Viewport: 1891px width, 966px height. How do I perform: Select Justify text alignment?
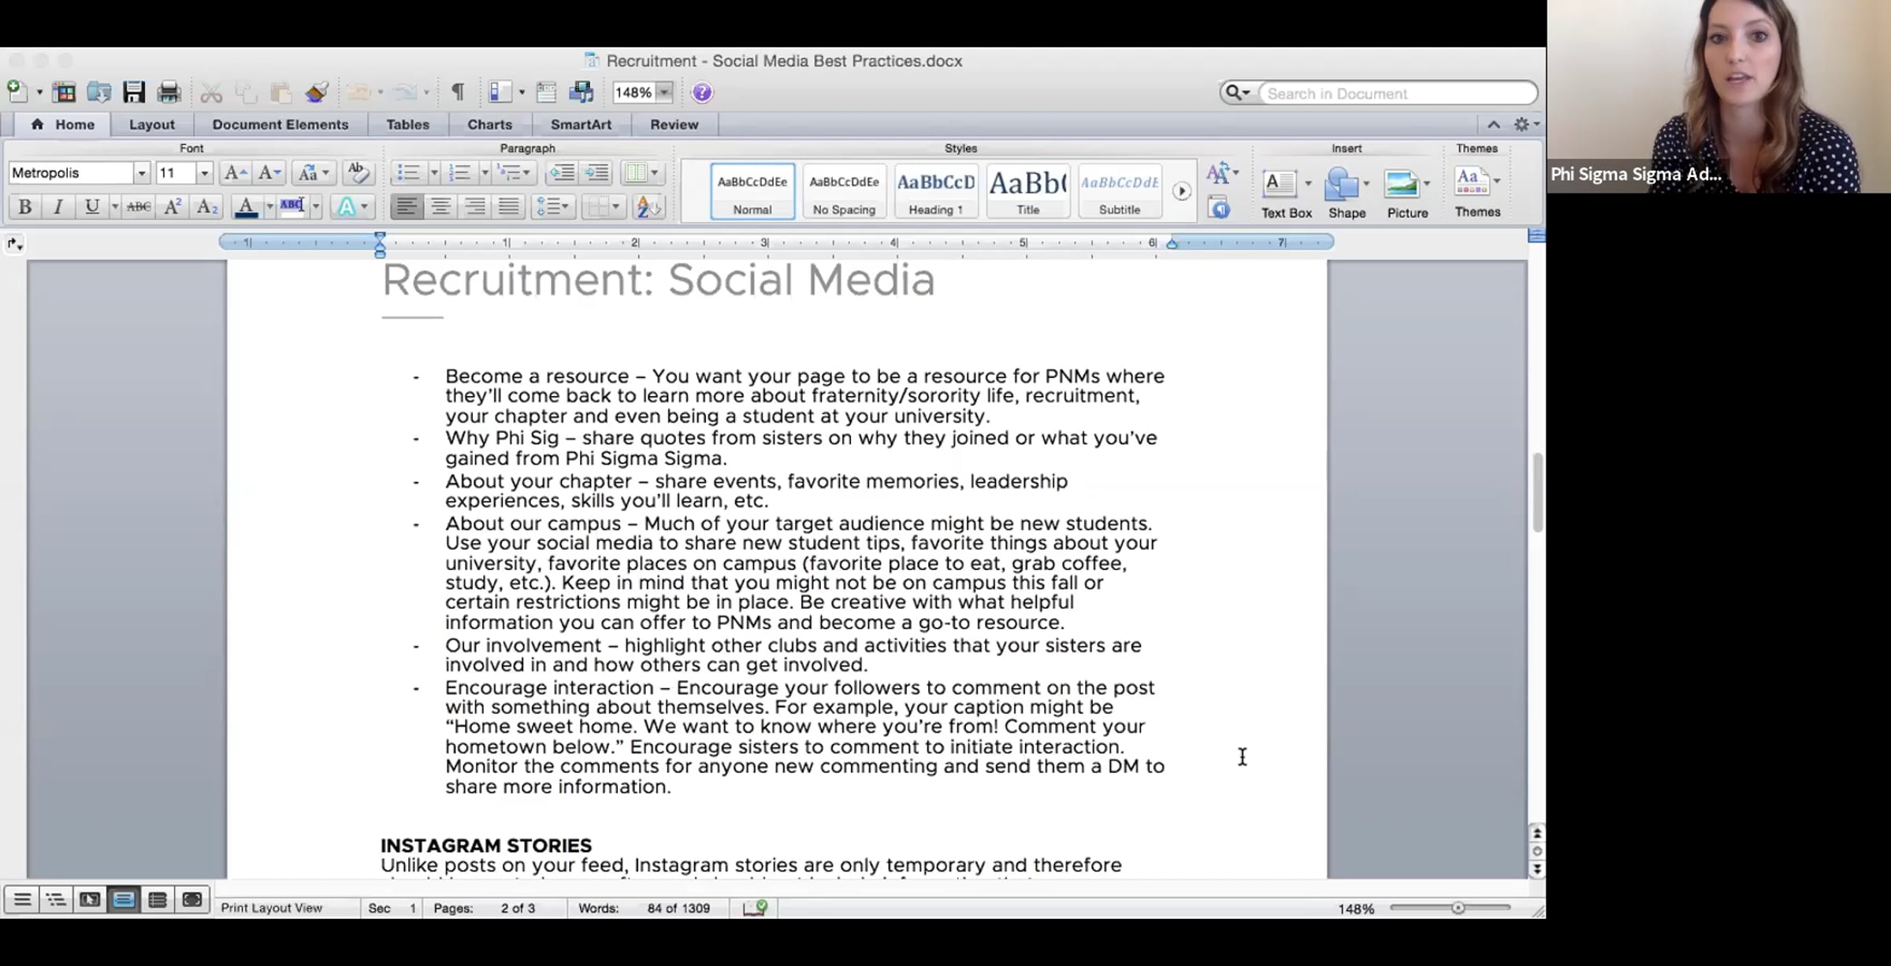click(508, 207)
